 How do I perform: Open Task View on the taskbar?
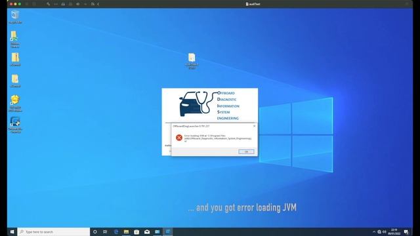click(x=105, y=231)
